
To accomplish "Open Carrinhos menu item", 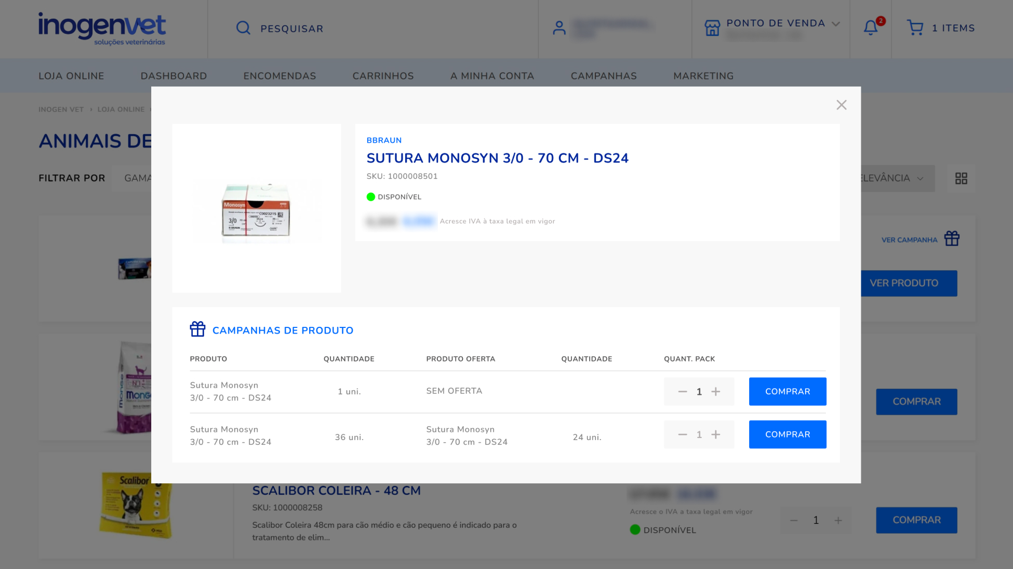I will pyautogui.click(x=383, y=76).
